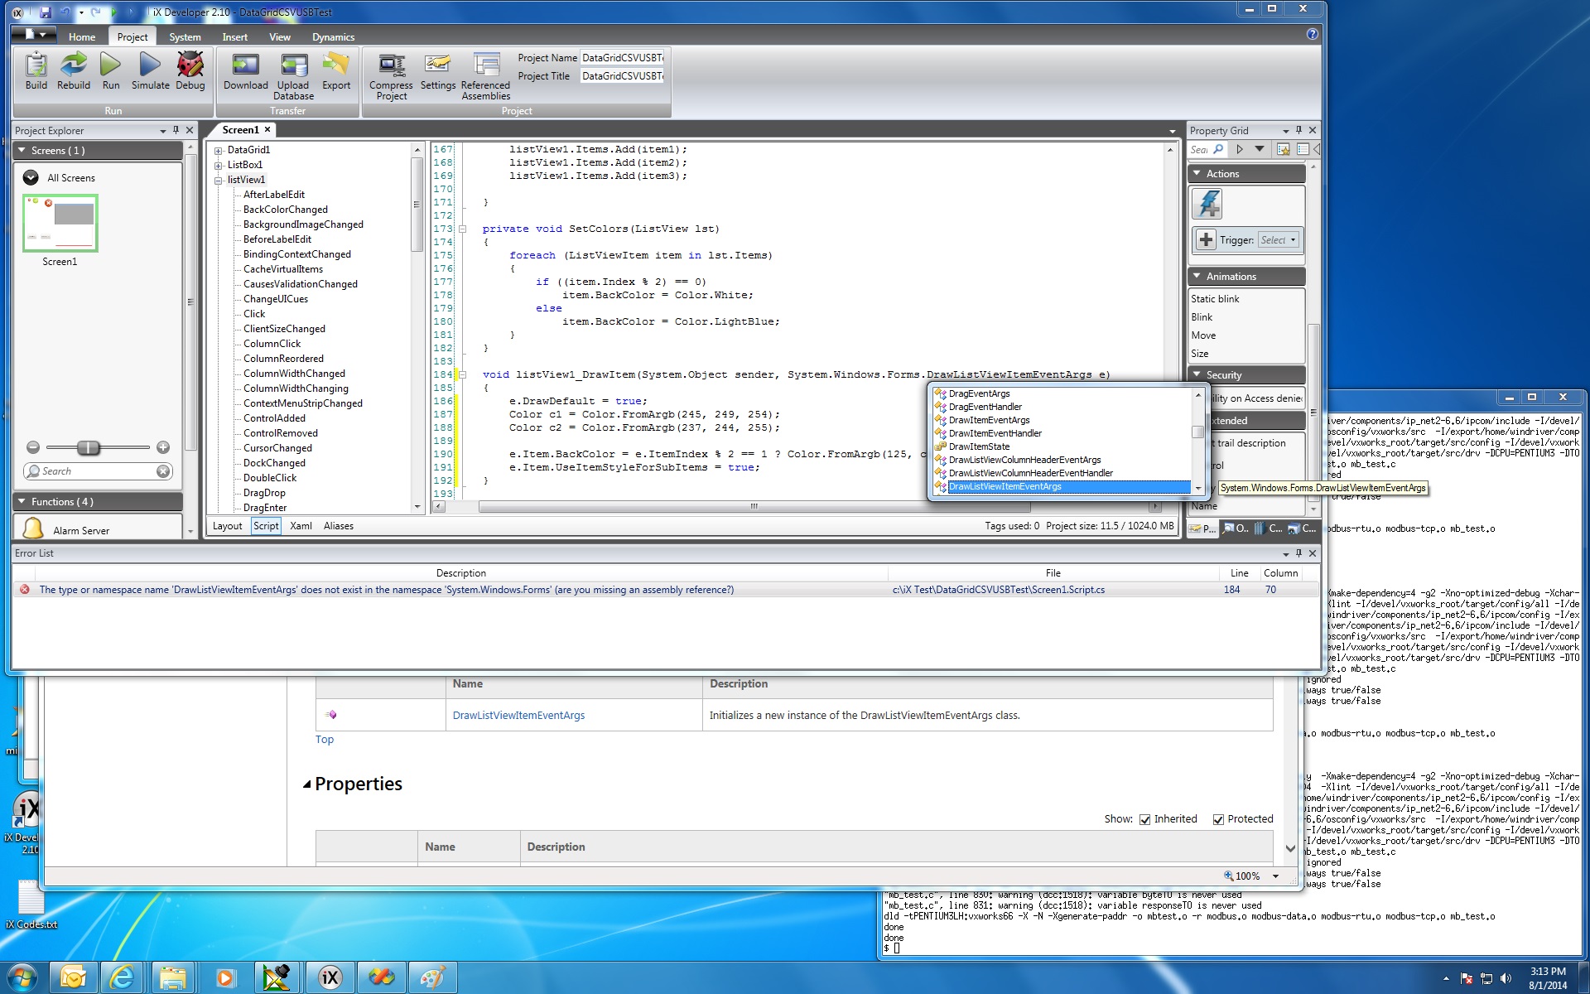The image size is (1590, 994).
Task: Click the Build icon in the ribbon
Action: click(x=36, y=65)
